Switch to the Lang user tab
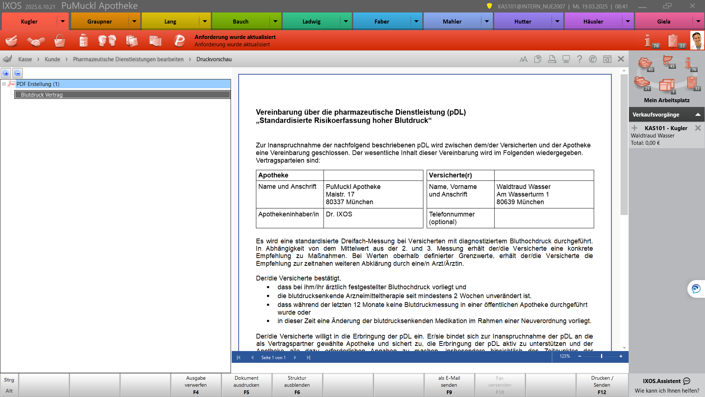The width and height of the screenshot is (705, 397). 170,21
